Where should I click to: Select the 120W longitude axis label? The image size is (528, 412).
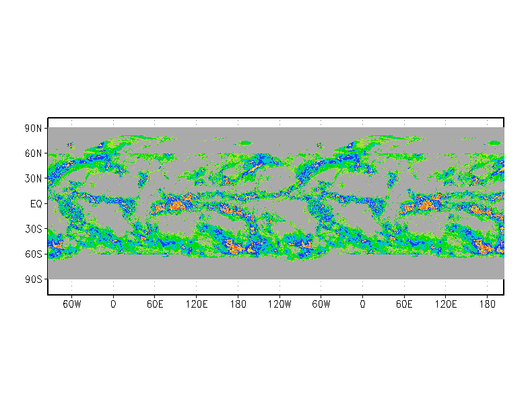coord(279,304)
